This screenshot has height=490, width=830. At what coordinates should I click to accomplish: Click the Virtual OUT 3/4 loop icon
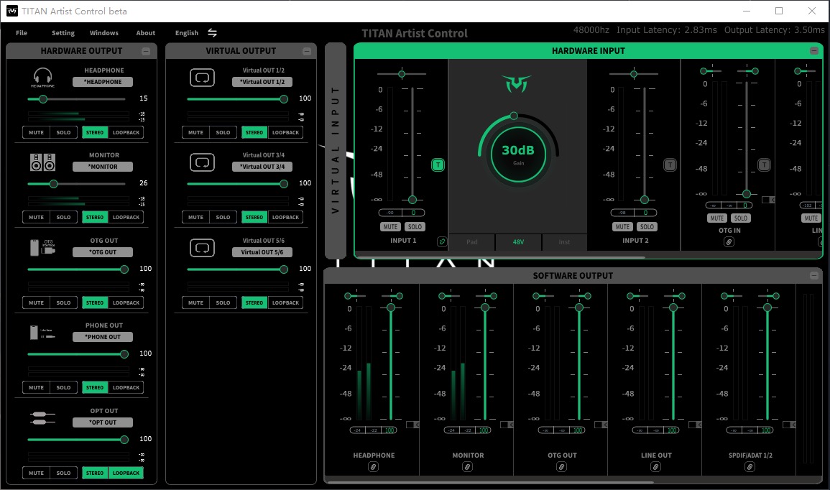[x=202, y=162]
